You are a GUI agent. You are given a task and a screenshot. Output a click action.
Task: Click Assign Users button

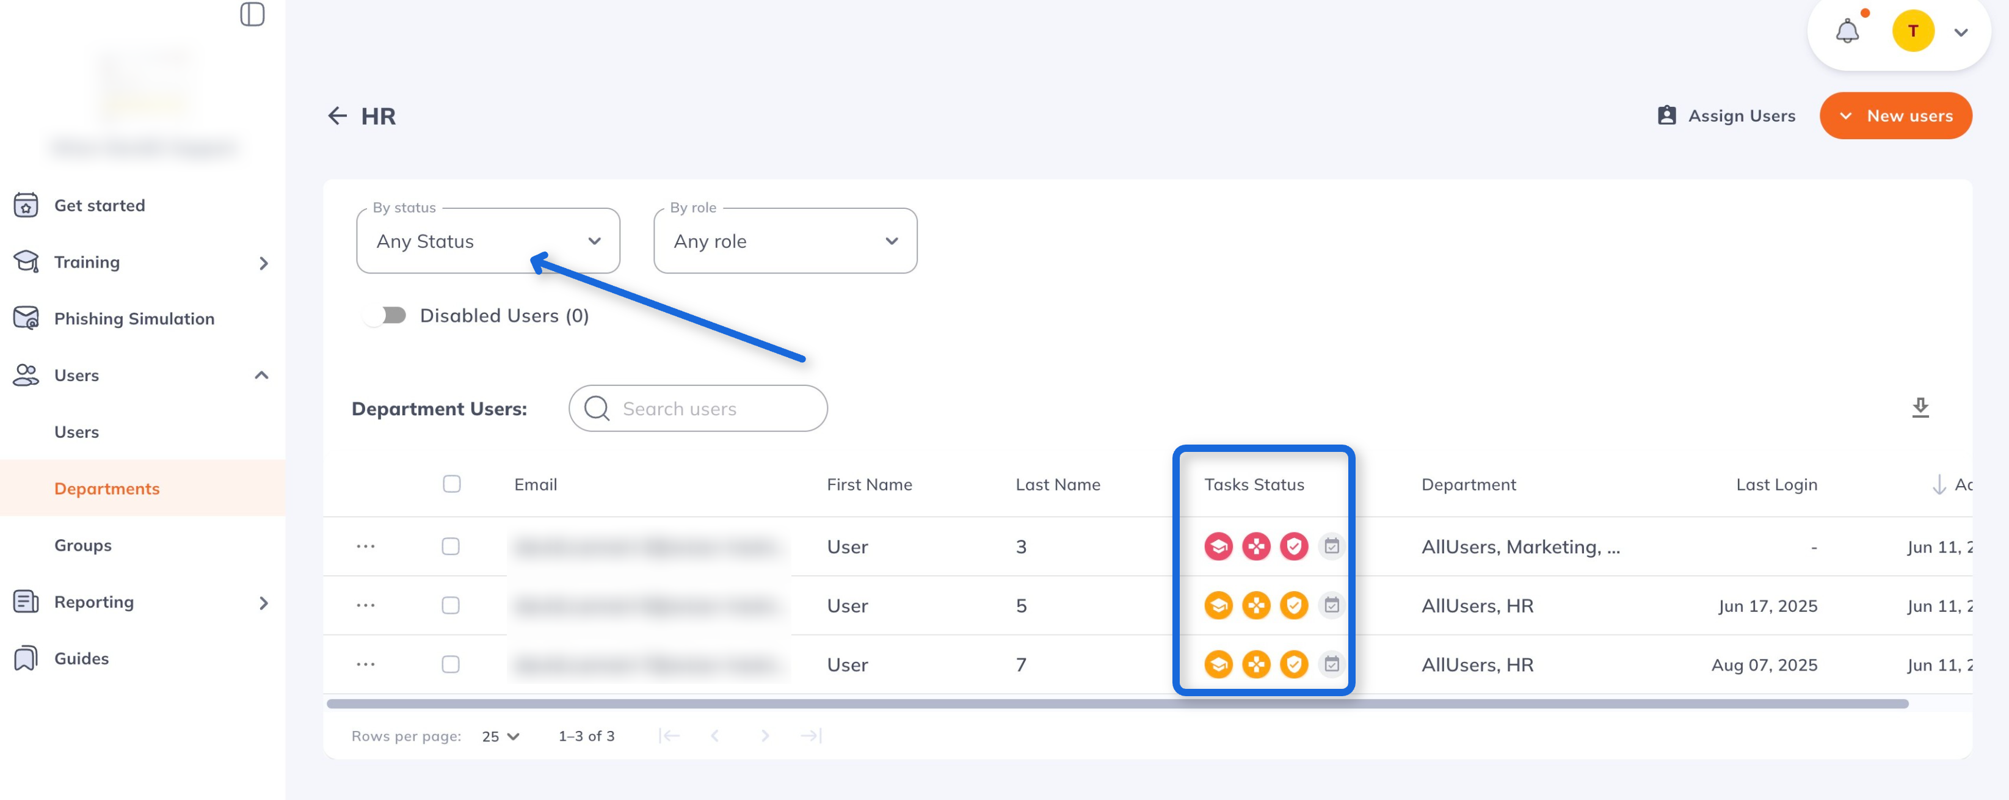[x=1726, y=116]
